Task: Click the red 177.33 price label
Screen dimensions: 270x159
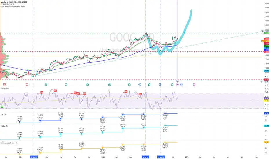Action: tap(267, 39)
